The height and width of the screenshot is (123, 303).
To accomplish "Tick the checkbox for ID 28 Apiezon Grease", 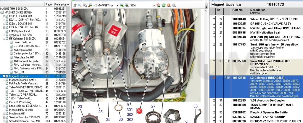I will (214, 37).
